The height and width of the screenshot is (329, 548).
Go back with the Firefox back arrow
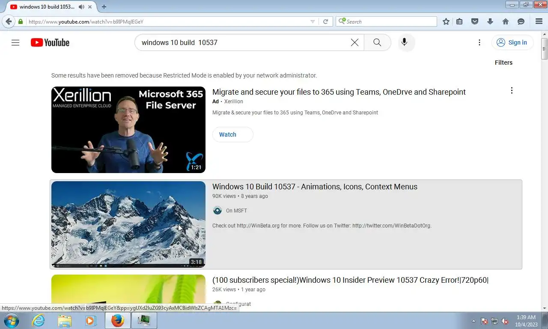(x=9, y=21)
